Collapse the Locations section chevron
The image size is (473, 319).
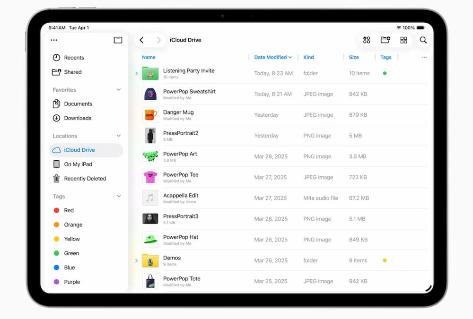(119, 136)
